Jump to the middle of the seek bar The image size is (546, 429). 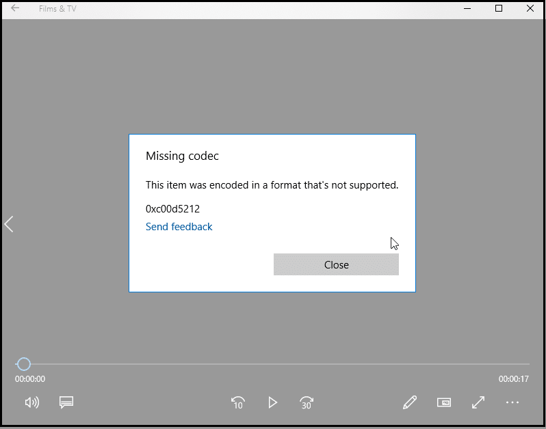(272, 364)
